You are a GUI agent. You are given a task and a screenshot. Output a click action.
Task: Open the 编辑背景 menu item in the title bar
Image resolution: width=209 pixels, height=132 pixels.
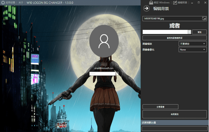point(182,3)
